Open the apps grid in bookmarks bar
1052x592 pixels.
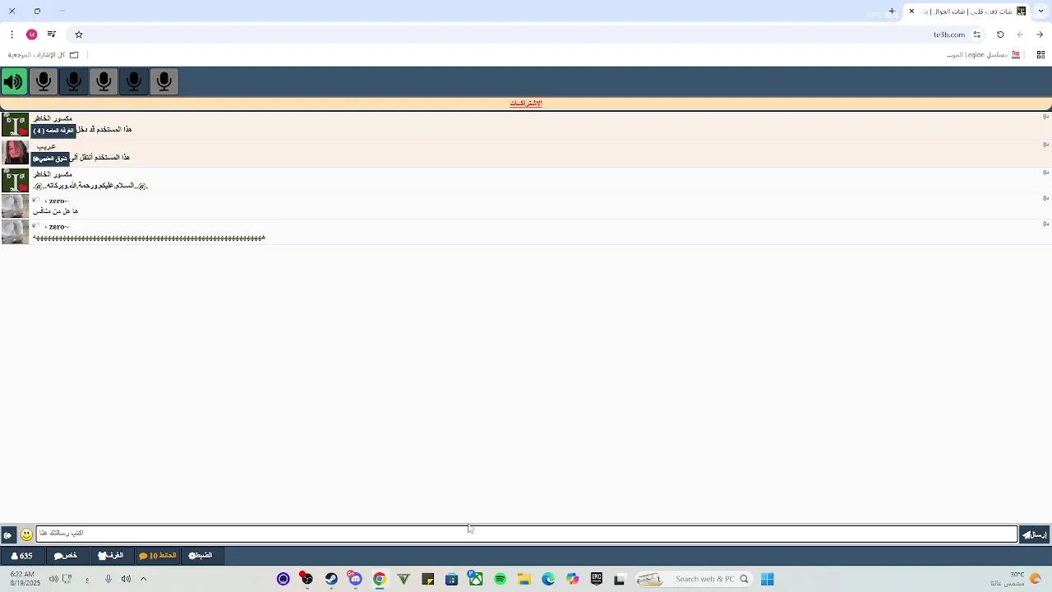click(1040, 55)
